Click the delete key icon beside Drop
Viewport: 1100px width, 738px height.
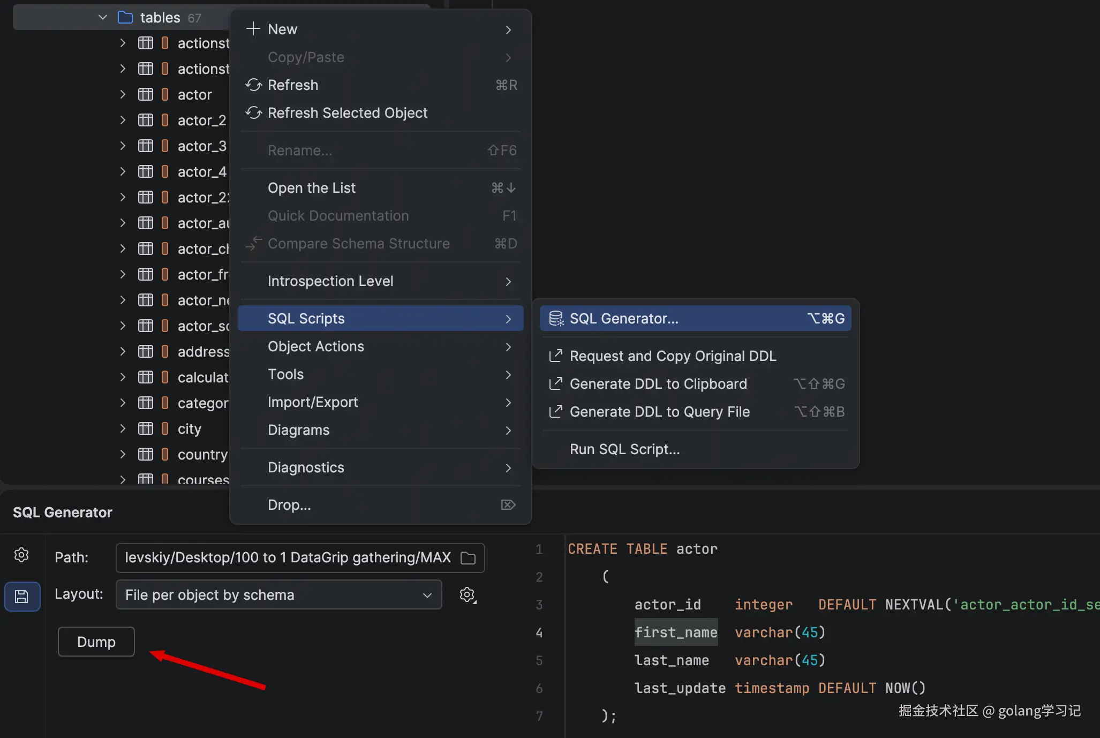click(508, 505)
